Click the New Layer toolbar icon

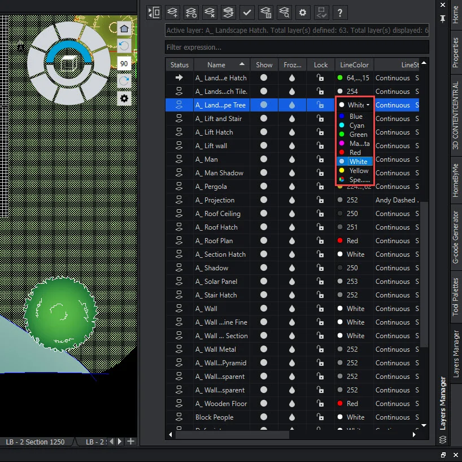click(x=173, y=12)
